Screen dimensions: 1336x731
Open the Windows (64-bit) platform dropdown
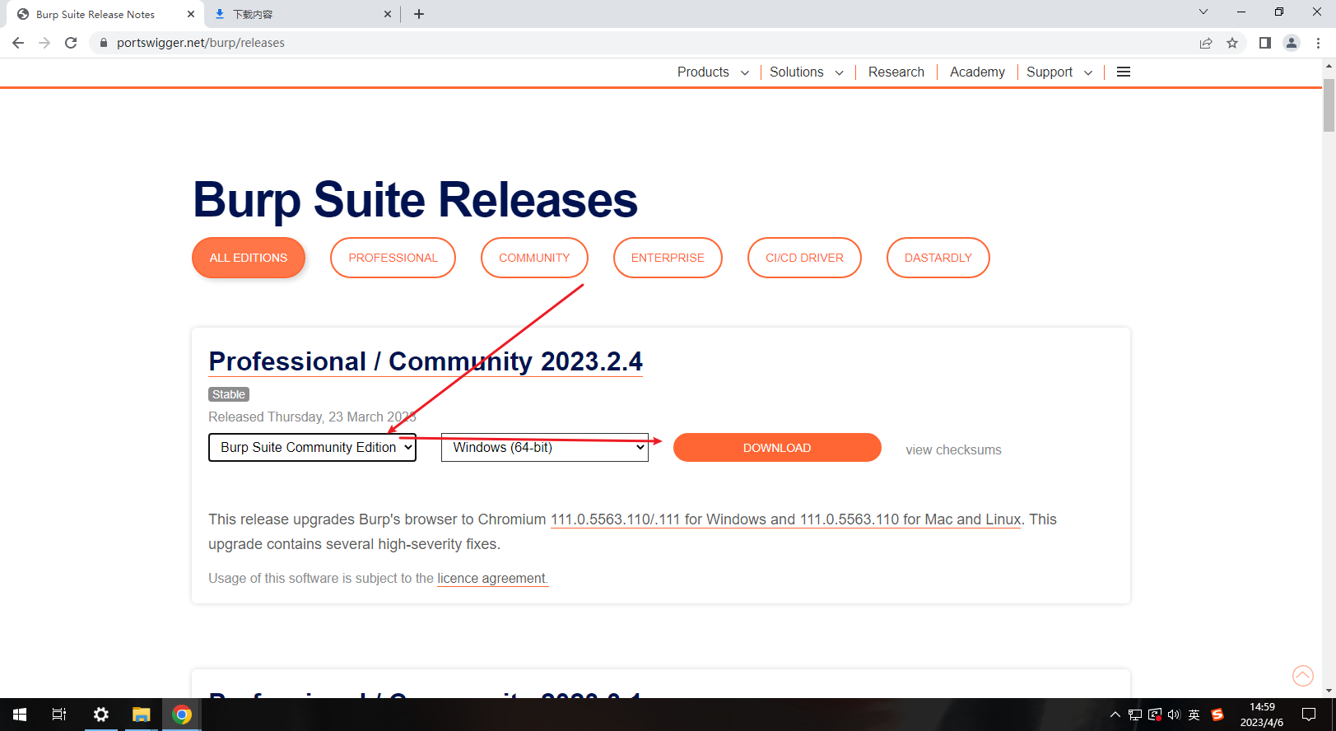[x=545, y=447]
